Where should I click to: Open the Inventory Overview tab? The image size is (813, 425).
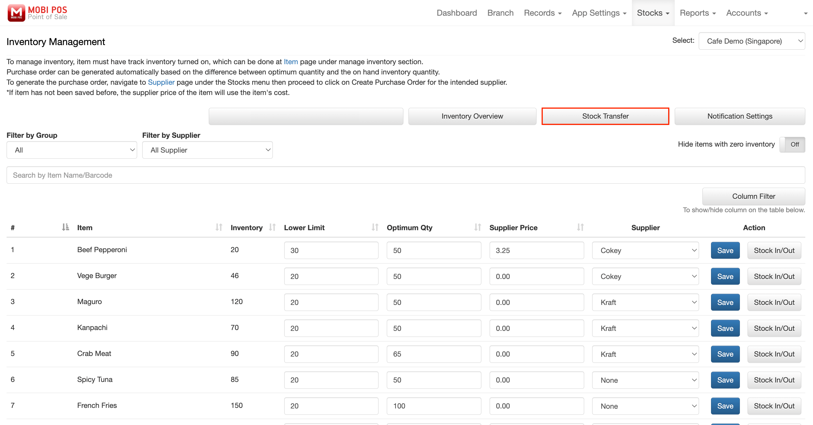473,116
